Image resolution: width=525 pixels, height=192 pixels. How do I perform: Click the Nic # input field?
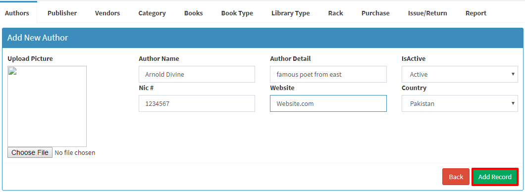coord(197,103)
